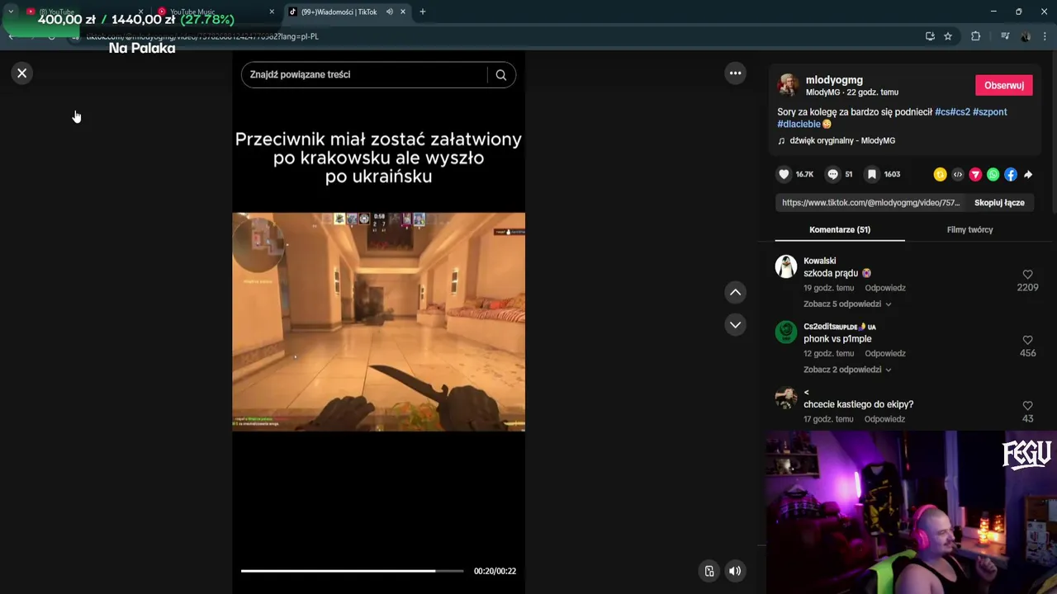This screenshot has height=594, width=1057.
Task: Click the search magnifier in related content box
Action: pos(501,75)
